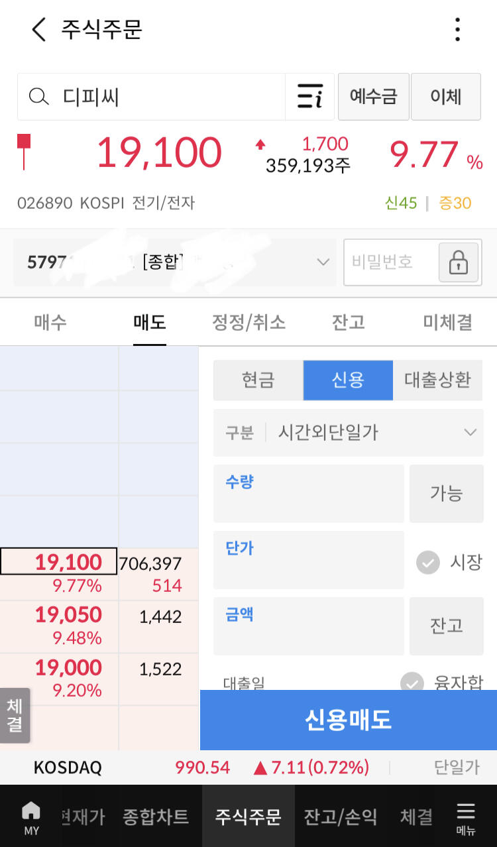Select the 대출상환 option
Image resolution: width=497 pixels, height=847 pixels.
pos(437,380)
